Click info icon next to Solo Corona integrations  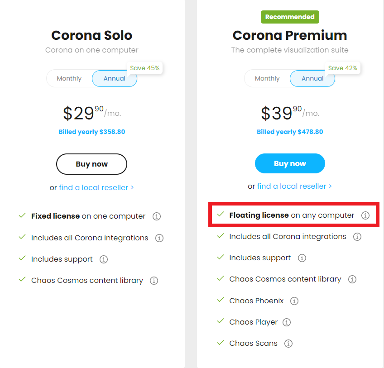[x=159, y=238]
